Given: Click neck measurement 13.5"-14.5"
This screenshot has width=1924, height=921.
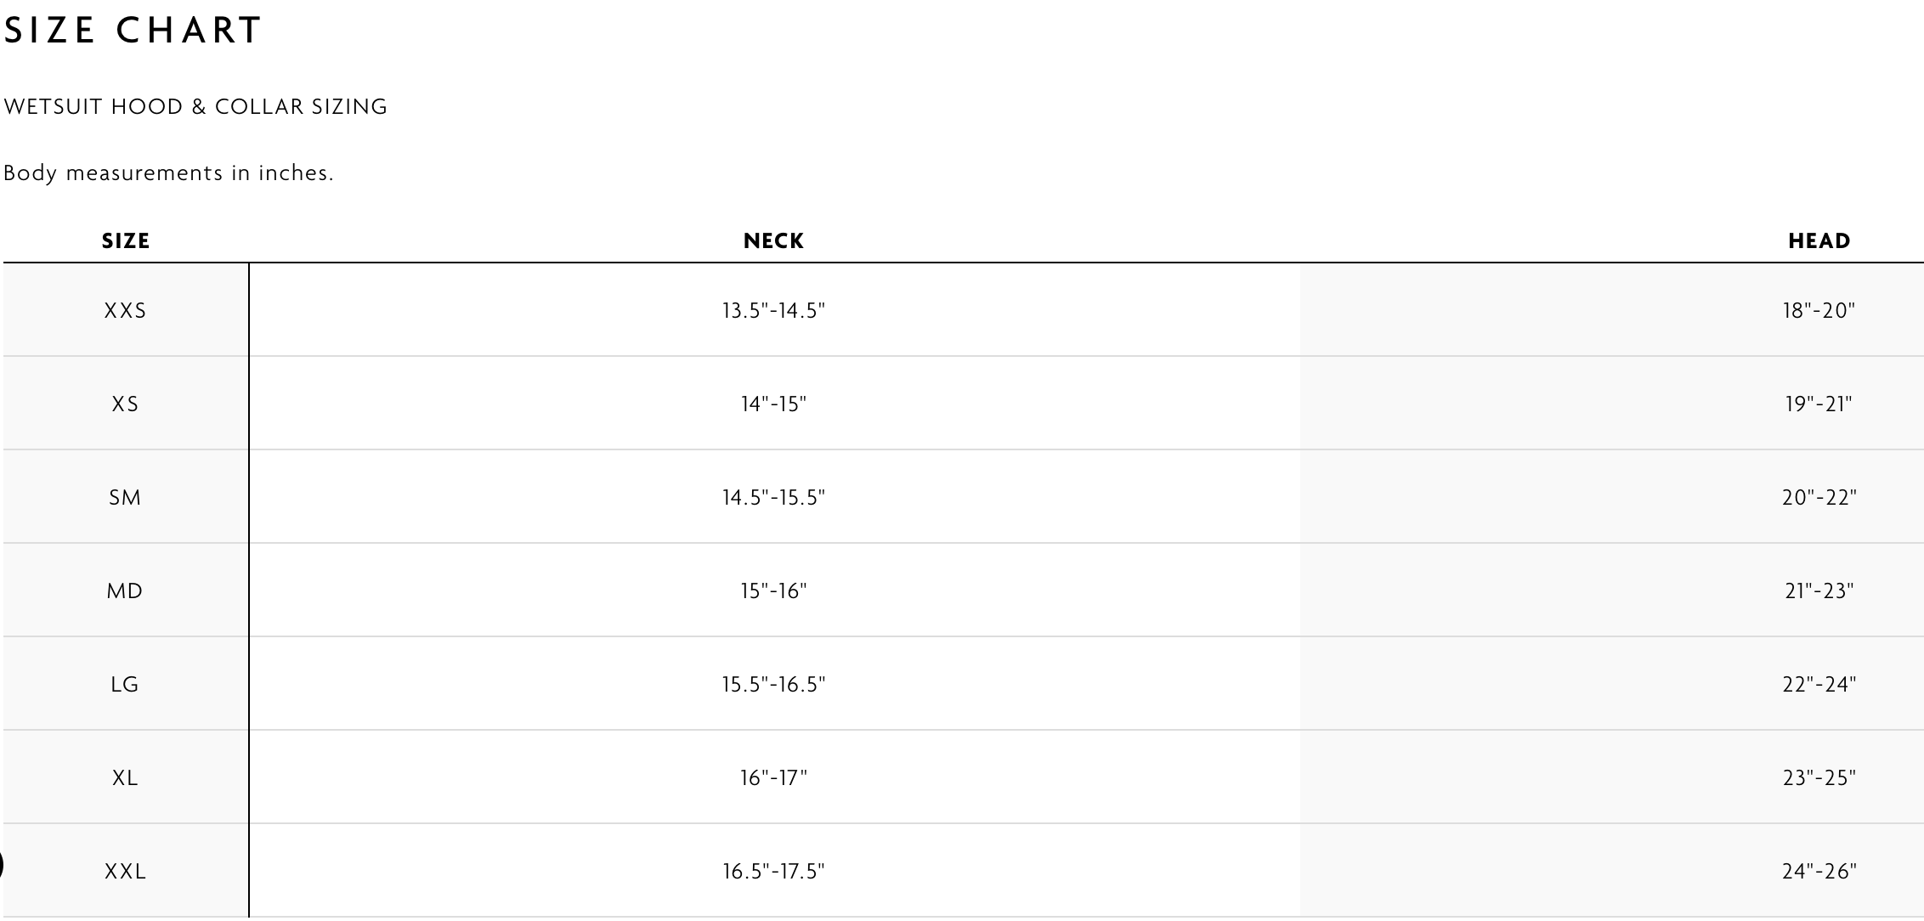Looking at the screenshot, I should coord(773,311).
